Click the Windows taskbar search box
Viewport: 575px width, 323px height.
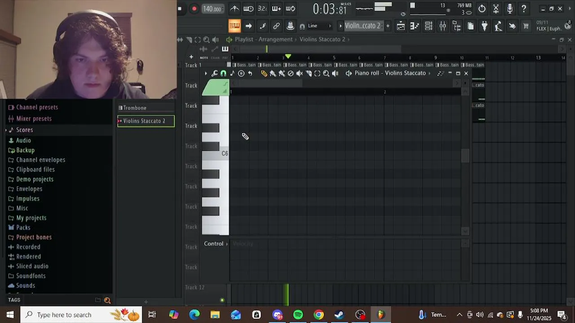[x=81, y=315]
